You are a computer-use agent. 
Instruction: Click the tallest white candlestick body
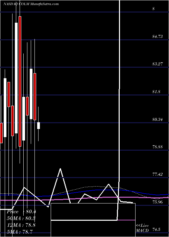pos(16,78)
